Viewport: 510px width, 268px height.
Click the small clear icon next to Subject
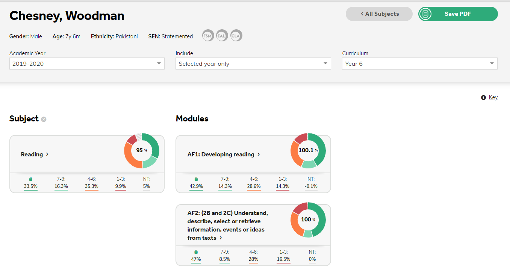pos(44,119)
